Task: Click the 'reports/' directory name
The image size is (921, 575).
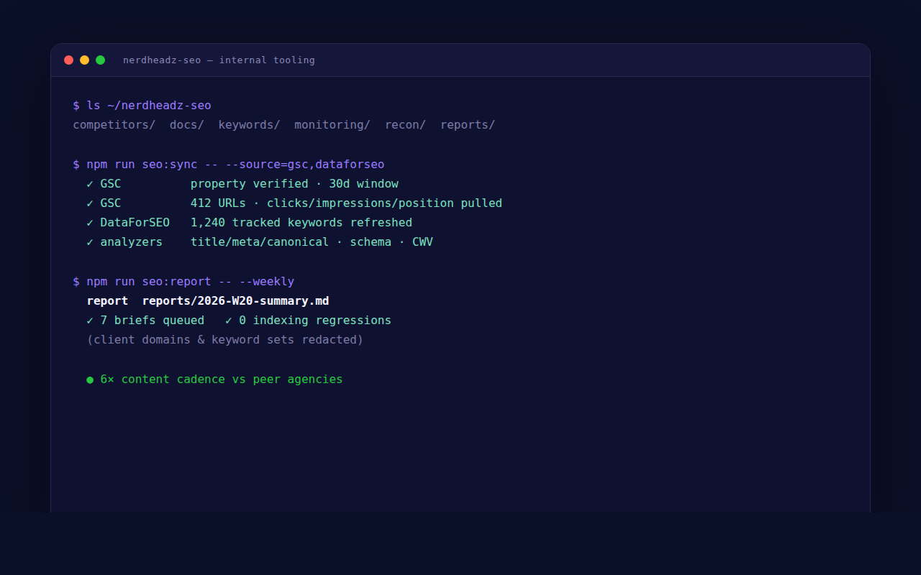Action: [468, 125]
